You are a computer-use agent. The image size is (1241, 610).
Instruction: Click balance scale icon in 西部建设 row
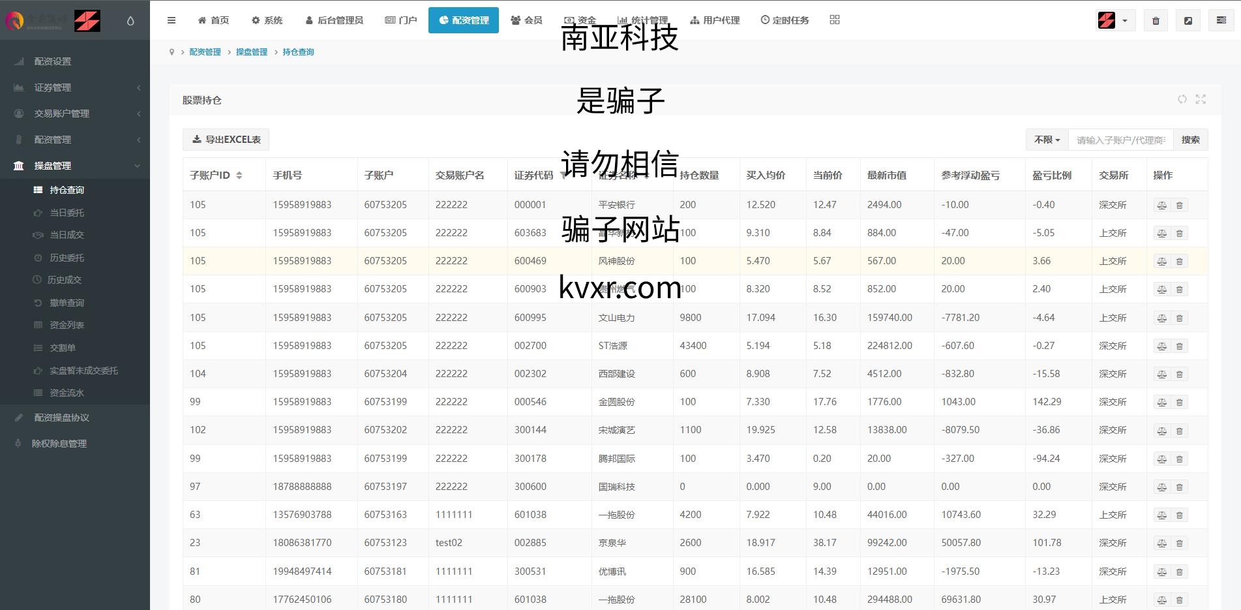point(1162,374)
